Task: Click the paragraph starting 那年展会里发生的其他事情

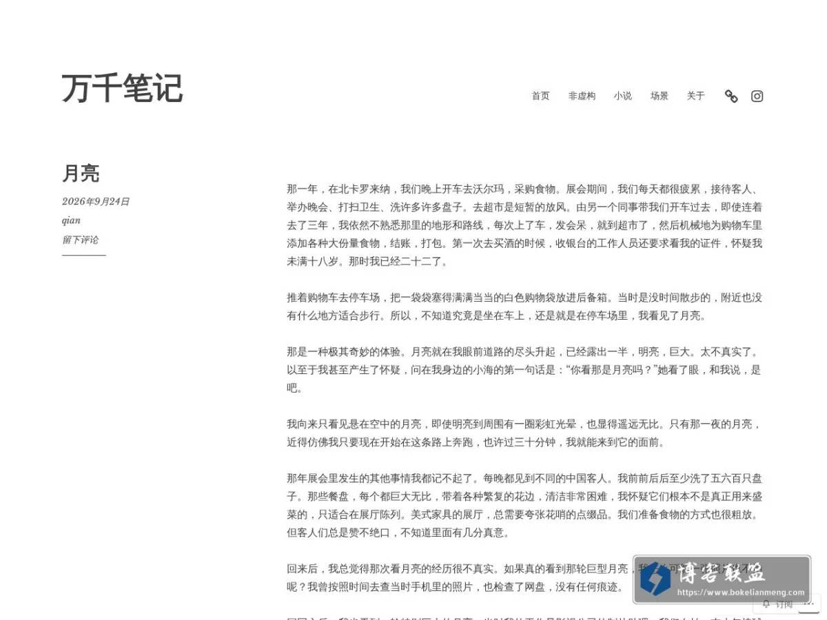Action: pos(524,505)
